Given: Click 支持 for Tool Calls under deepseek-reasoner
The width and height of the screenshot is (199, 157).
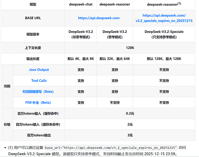Looking at the screenshot, I should click(115, 81).
